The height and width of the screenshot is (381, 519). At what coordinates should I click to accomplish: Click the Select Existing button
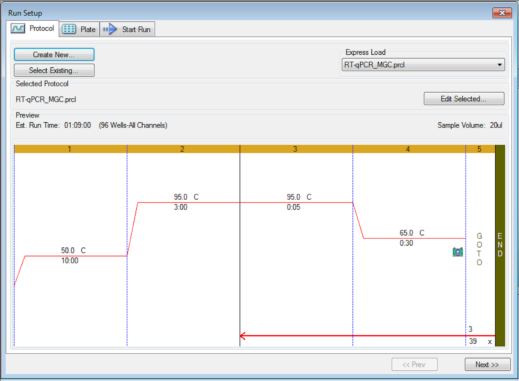point(54,70)
